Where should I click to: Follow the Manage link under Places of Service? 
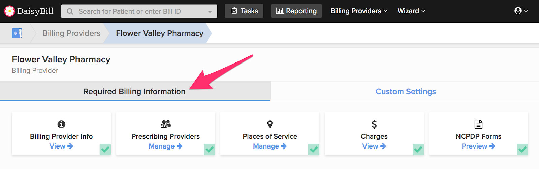pyautogui.click(x=270, y=146)
